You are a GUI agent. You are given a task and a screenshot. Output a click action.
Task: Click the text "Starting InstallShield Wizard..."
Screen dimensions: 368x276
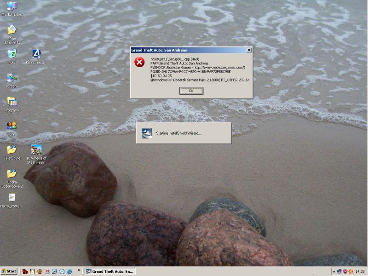click(178, 133)
